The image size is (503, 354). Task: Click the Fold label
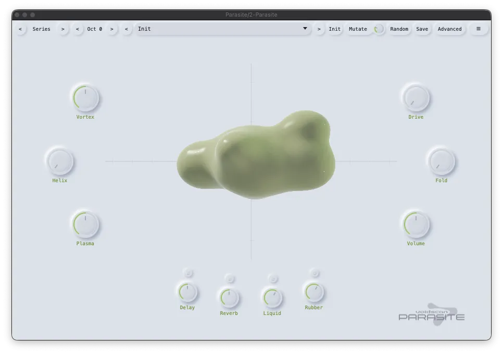click(442, 181)
